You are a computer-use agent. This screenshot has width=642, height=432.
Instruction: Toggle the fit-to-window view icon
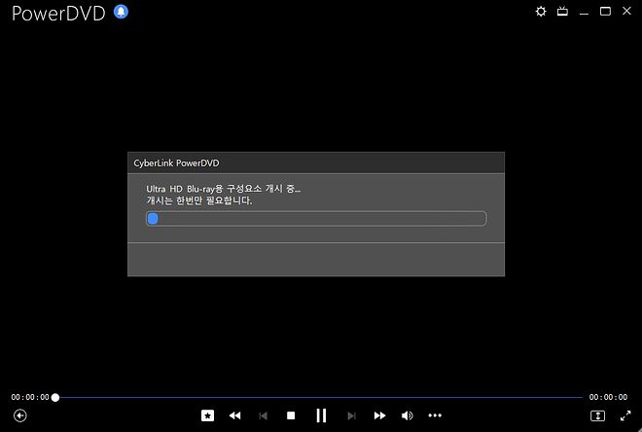coord(598,416)
